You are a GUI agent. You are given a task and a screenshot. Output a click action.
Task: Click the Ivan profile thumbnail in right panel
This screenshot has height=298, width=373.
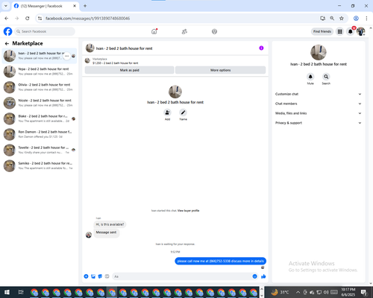pos(319,52)
